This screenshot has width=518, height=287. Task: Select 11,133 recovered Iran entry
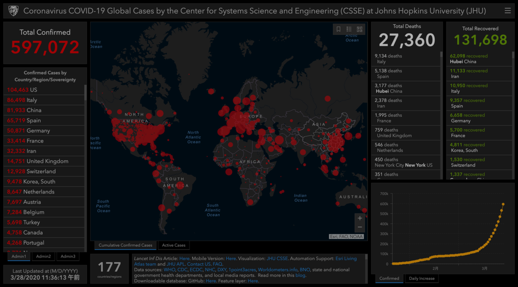click(x=480, y=74)
